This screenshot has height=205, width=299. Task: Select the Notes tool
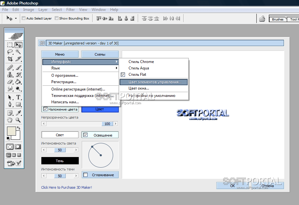(x=10, y=113)
